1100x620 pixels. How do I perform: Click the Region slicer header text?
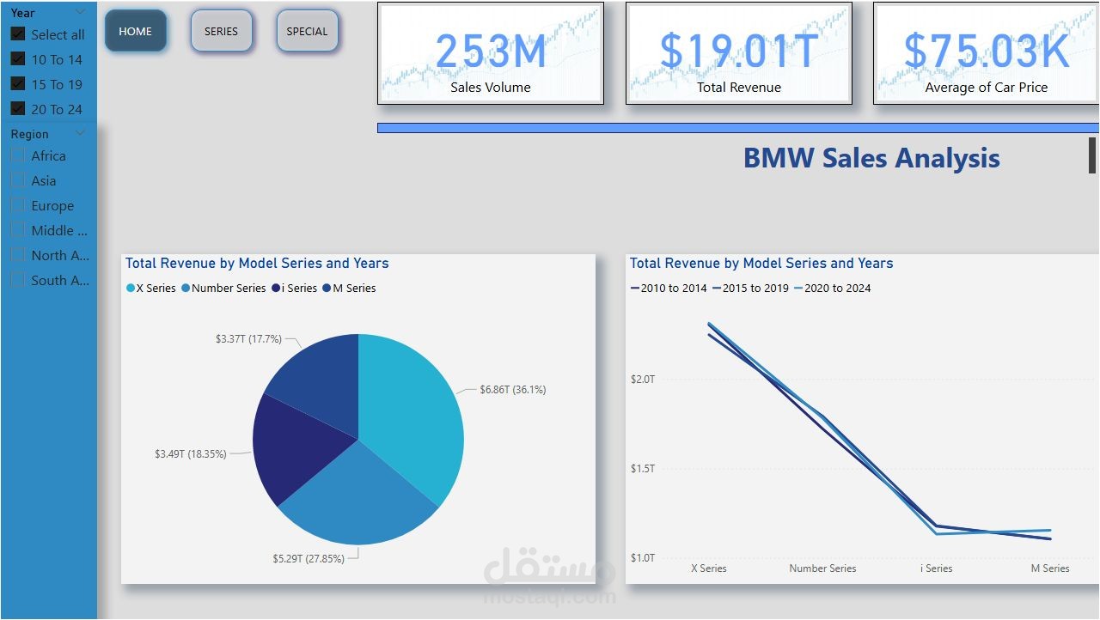pos(29,134)
